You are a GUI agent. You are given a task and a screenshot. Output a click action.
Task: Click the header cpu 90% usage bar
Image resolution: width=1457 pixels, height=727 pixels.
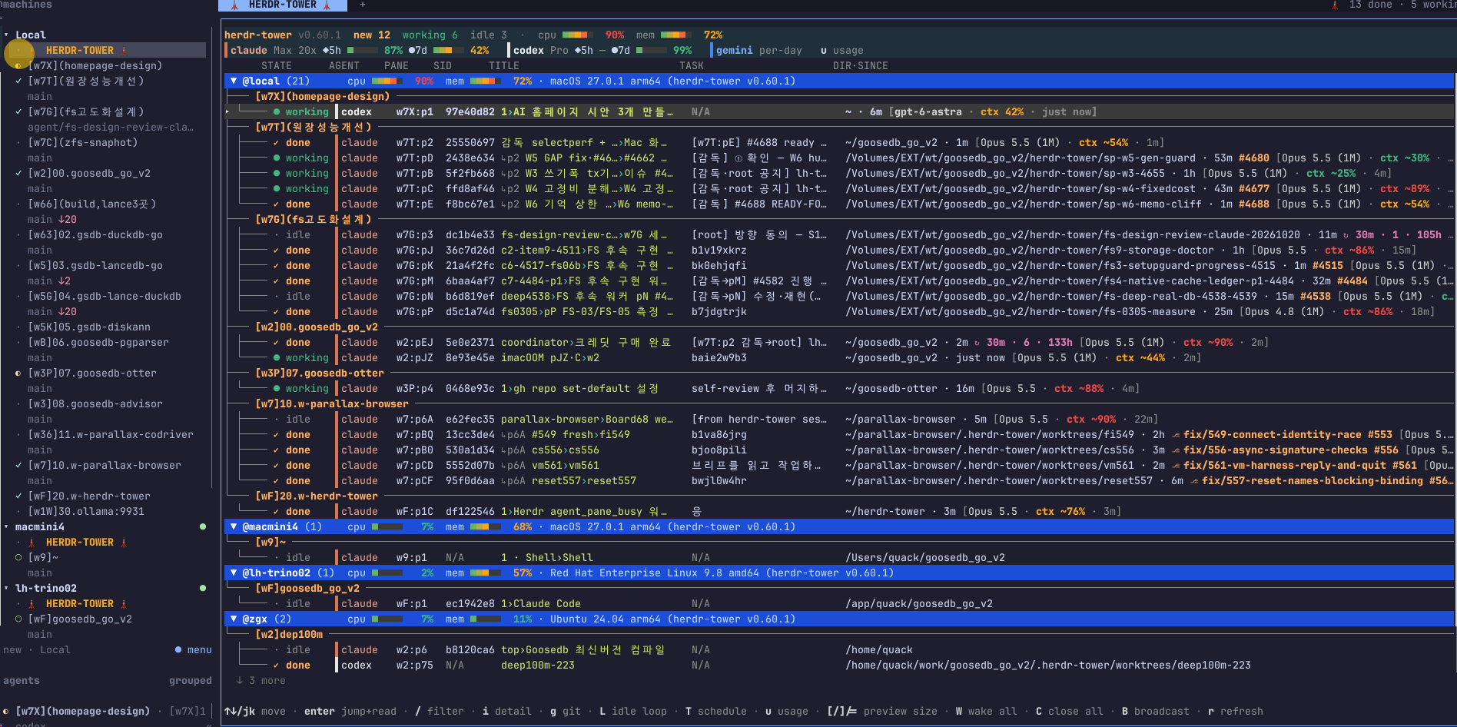(577, 35)
